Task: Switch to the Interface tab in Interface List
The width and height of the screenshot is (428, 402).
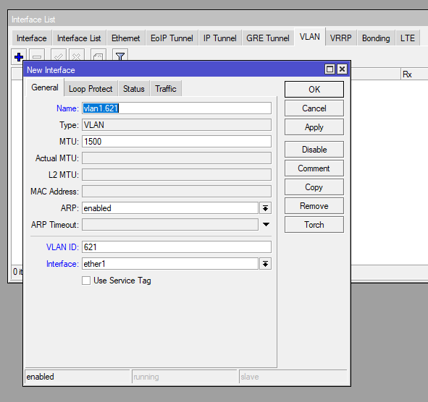Action: 32,38
